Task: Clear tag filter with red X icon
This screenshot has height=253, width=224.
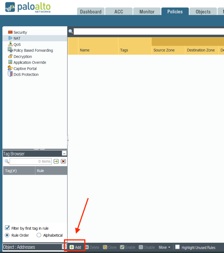Action: (x=63, y=161)
